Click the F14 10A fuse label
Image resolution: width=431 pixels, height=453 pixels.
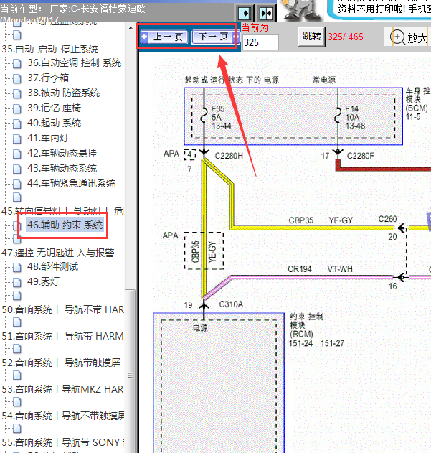(x=355, y=117)
